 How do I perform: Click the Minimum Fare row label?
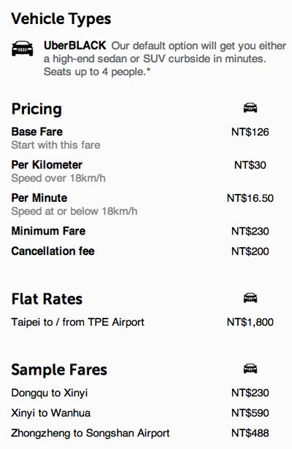pyautogui.click(x=48, y=231)
